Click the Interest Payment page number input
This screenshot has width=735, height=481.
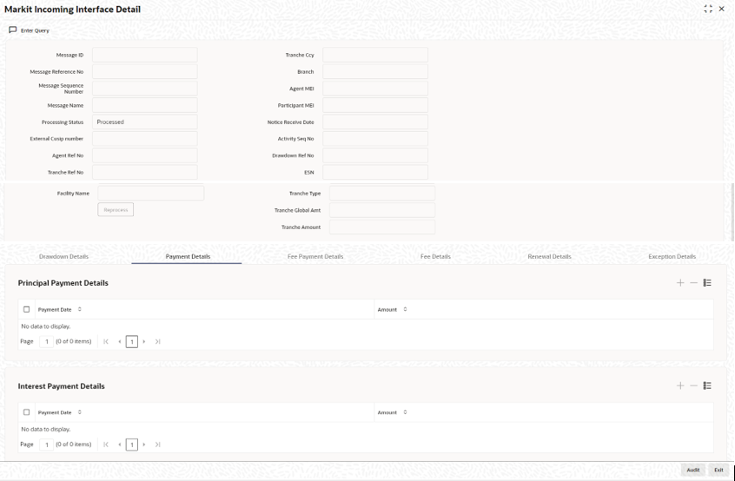pos(46,445)
